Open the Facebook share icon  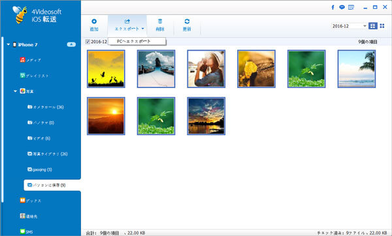pyautogui.click(x=333, y=7)
